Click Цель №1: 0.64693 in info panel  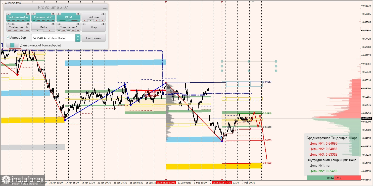323,144
